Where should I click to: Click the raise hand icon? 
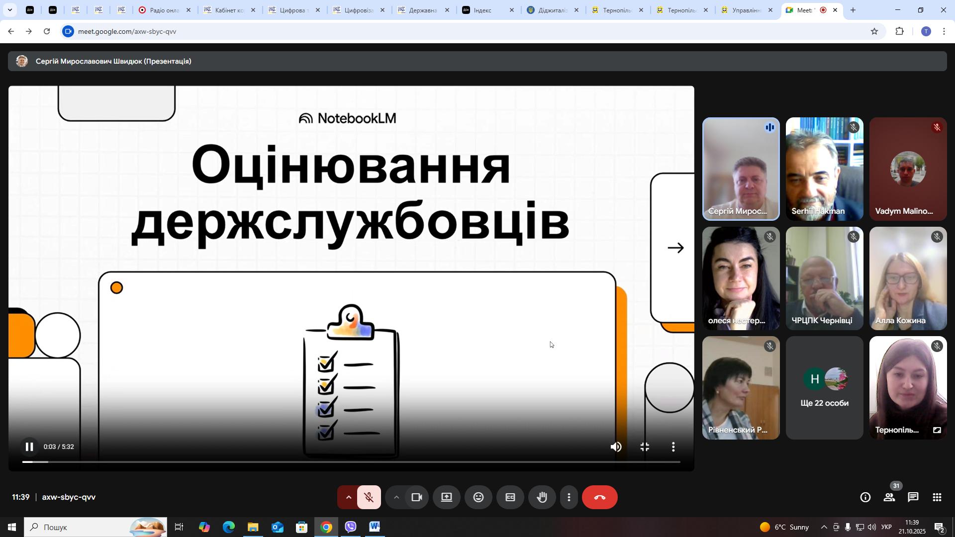[x=542, y=498]
